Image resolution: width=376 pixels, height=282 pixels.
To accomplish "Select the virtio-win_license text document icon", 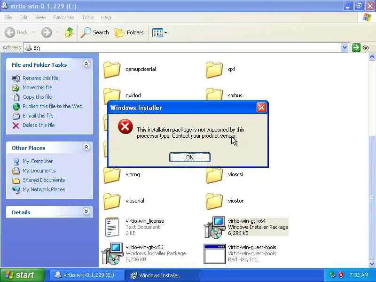I will pos(112,227).
